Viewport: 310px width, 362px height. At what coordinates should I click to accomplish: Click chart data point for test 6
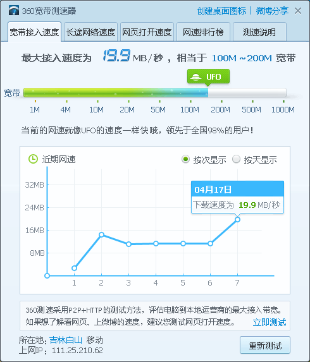[x=210, y=244]
